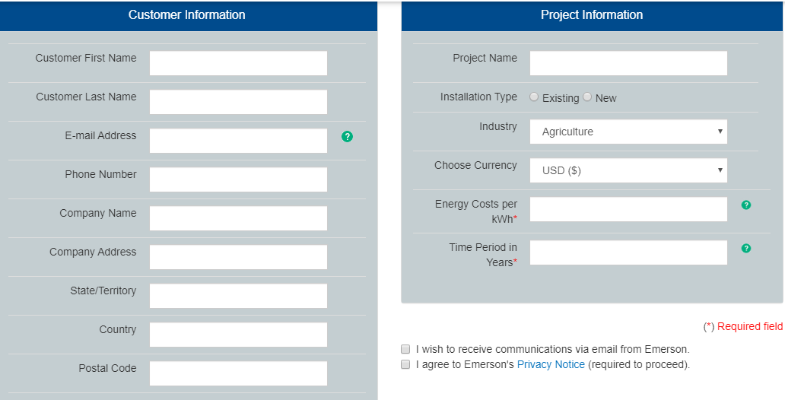The width and height of the screenshot is (785, 400).
Task: Select the New installation type radio
Action: tap(587, 97)
